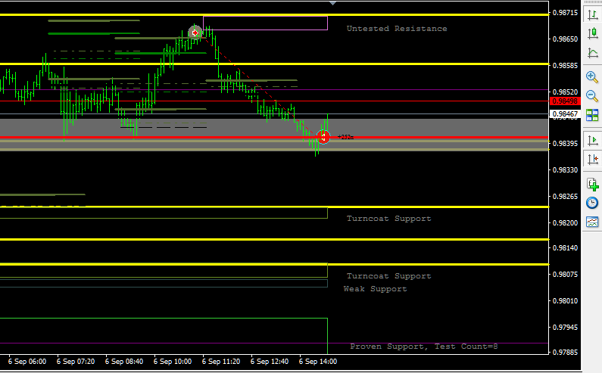The height and width of the screenshot is (373, 602).
Task: Click the 0.98075 price scale value
Action: pyautogui.click(x=565, y=275)
